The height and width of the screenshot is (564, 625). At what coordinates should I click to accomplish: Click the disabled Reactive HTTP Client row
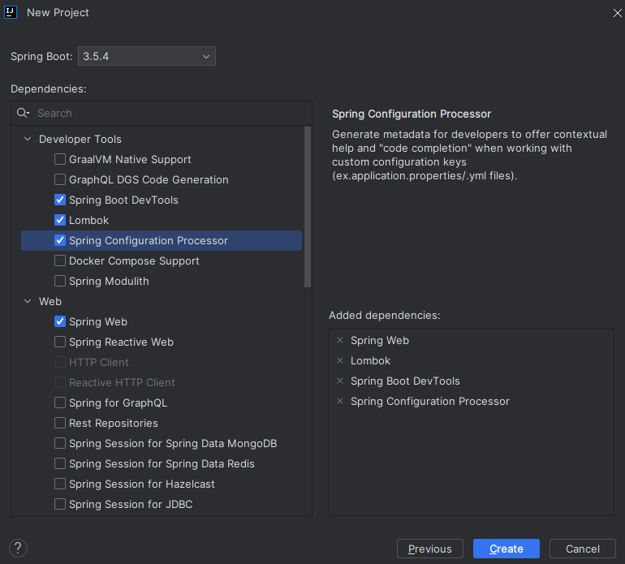[162, 383]
